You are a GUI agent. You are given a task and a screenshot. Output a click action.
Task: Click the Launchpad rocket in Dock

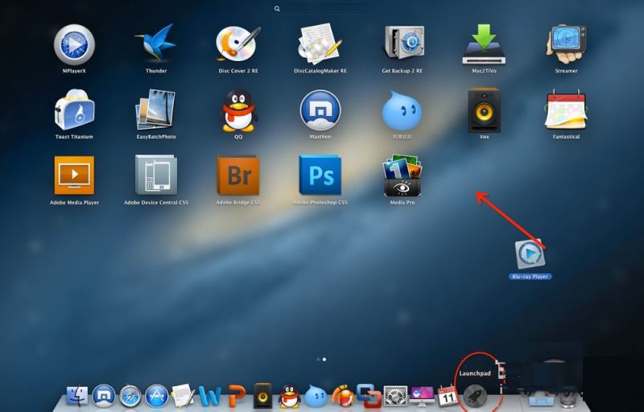click(475, 397)
